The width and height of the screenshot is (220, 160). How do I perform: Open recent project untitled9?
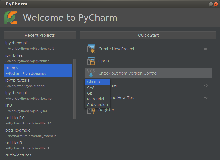tap(38, 145)
